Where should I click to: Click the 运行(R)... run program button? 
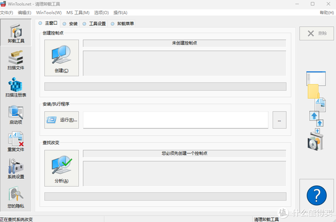(61, 120)
